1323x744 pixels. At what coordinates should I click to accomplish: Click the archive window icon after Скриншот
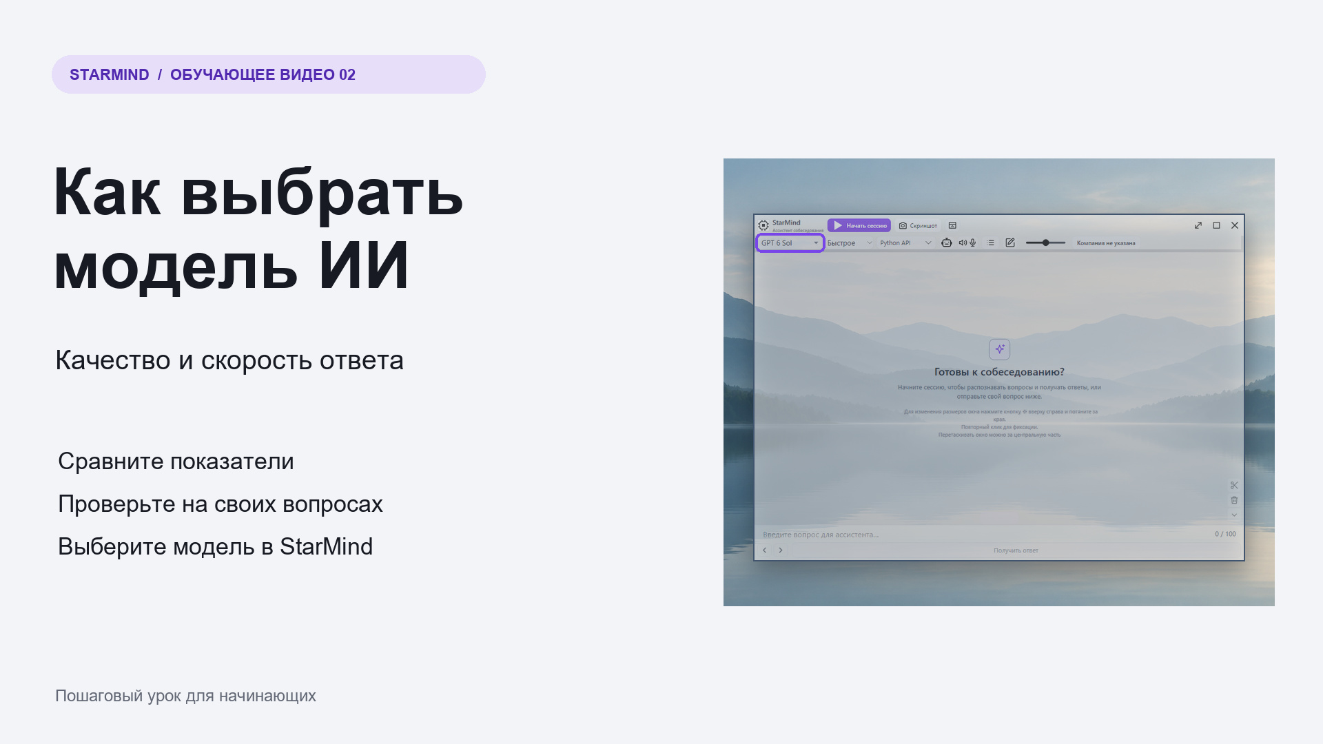pos(952,225)
